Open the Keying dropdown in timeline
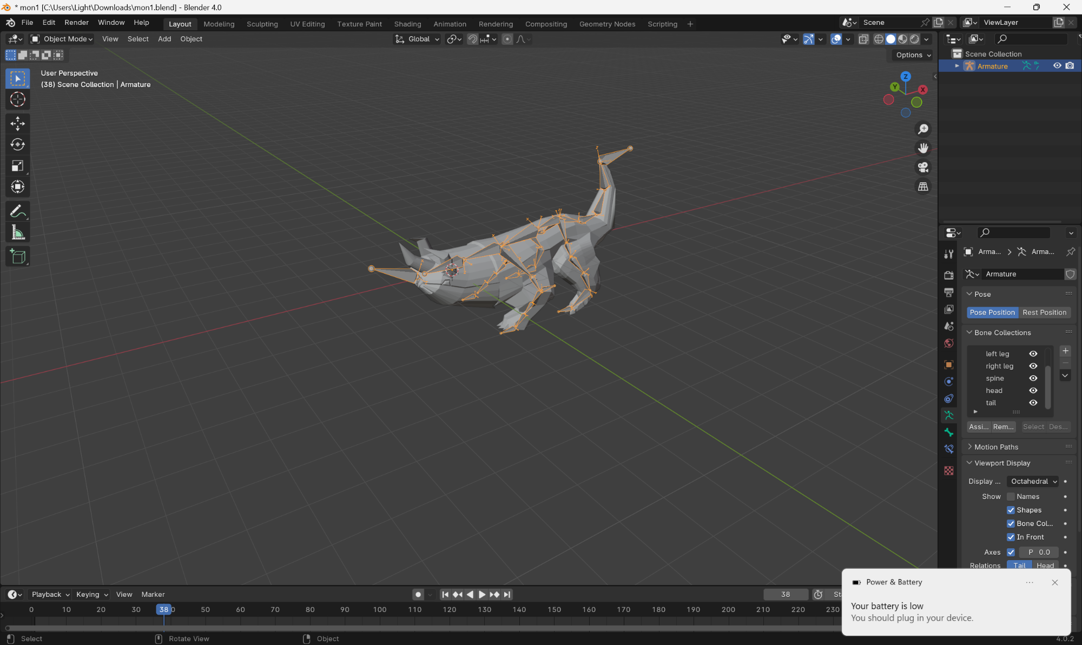Screen dimensions: 1082x645 [92, 594]
